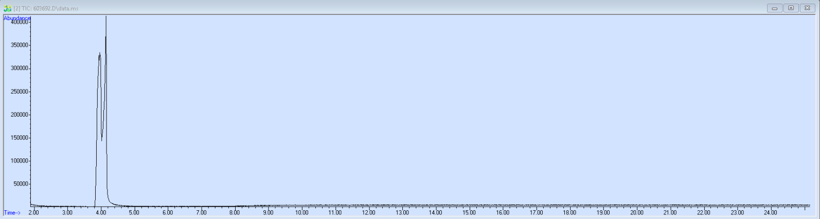Click the 2.00 time axis label
This screenshot has height=219, width=820.
[33, 213]
